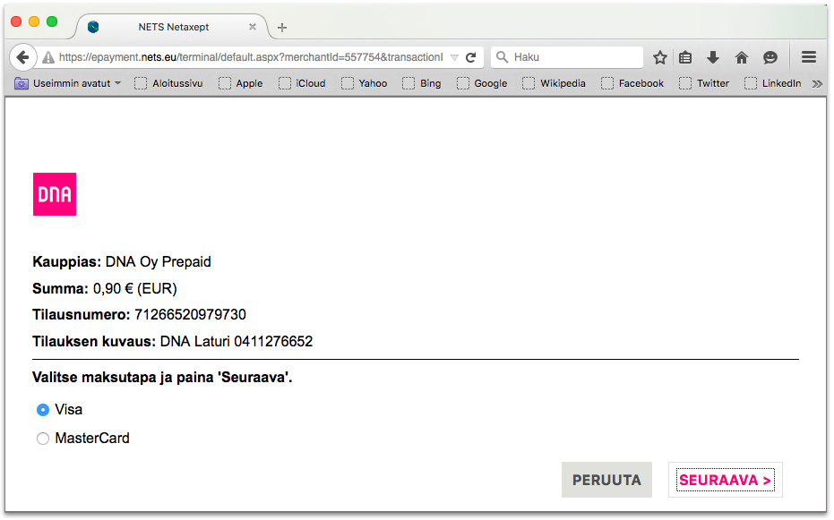This screenshot has height=520, width=834.
Task: Select the Visa payment option
Action: (43, 410)
